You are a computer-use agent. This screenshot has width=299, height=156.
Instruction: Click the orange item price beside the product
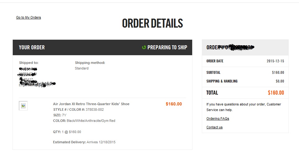pos(174,104)
